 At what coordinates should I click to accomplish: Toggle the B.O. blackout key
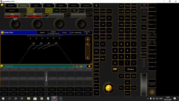click(x=144, y=44)
